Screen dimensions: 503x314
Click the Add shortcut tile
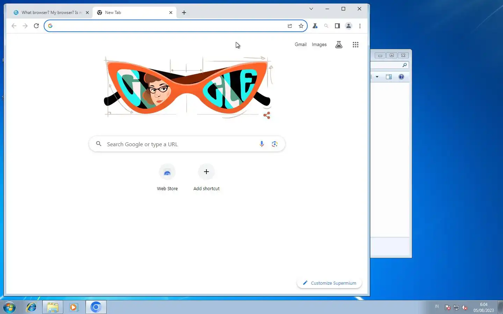click(206, 178)
